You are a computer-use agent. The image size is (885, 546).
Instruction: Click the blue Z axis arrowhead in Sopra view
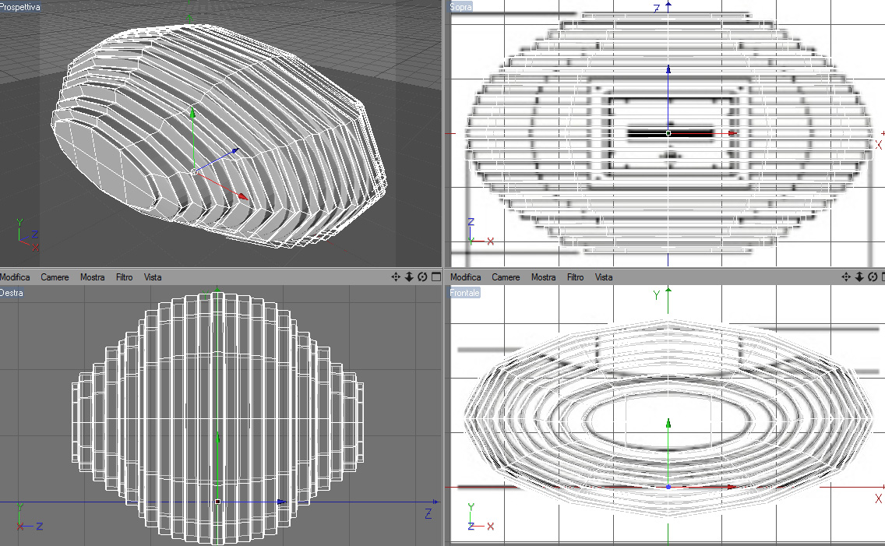[x=668, y=69]
